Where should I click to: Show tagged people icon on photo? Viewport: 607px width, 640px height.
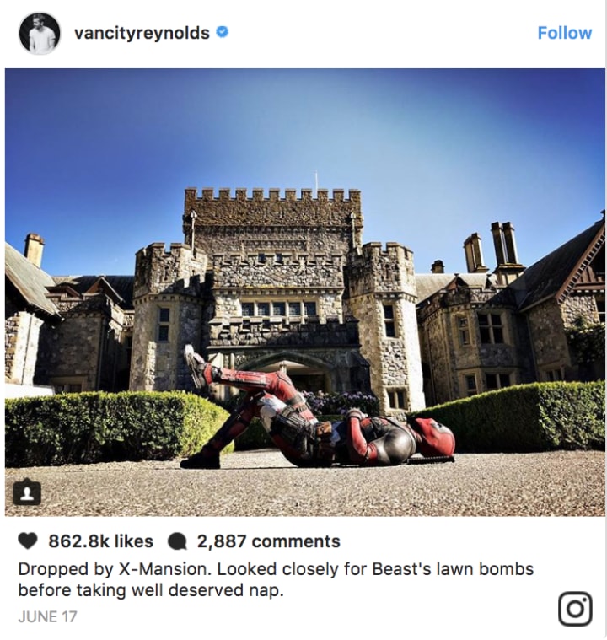(x=27, y=494)
